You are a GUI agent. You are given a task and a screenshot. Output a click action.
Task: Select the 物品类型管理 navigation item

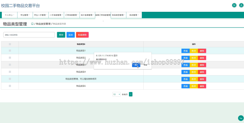point(118,15)
